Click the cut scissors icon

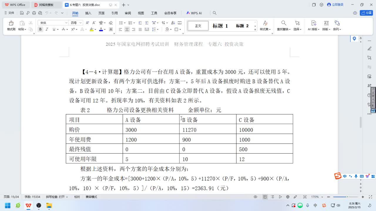click(x=31, y=23)
